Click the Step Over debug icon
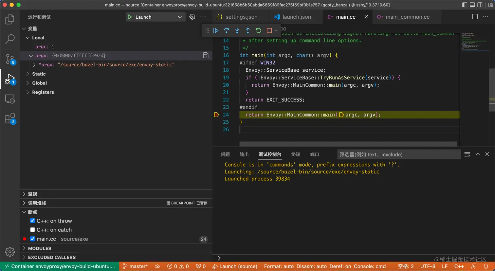495x271 pixels. pos(226,30)
